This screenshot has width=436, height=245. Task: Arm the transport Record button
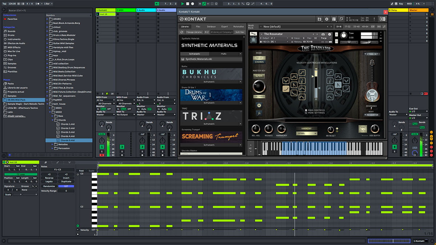tap(193, 4)
